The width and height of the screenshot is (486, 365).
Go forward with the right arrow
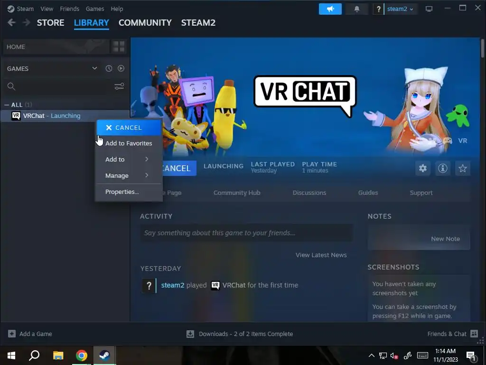click(x=27, y=22)
